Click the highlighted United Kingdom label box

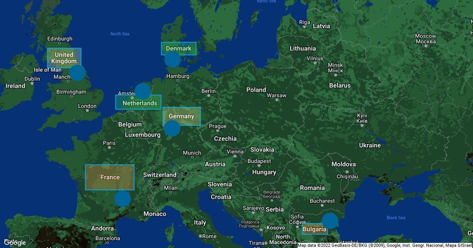(x=64, y=58)
